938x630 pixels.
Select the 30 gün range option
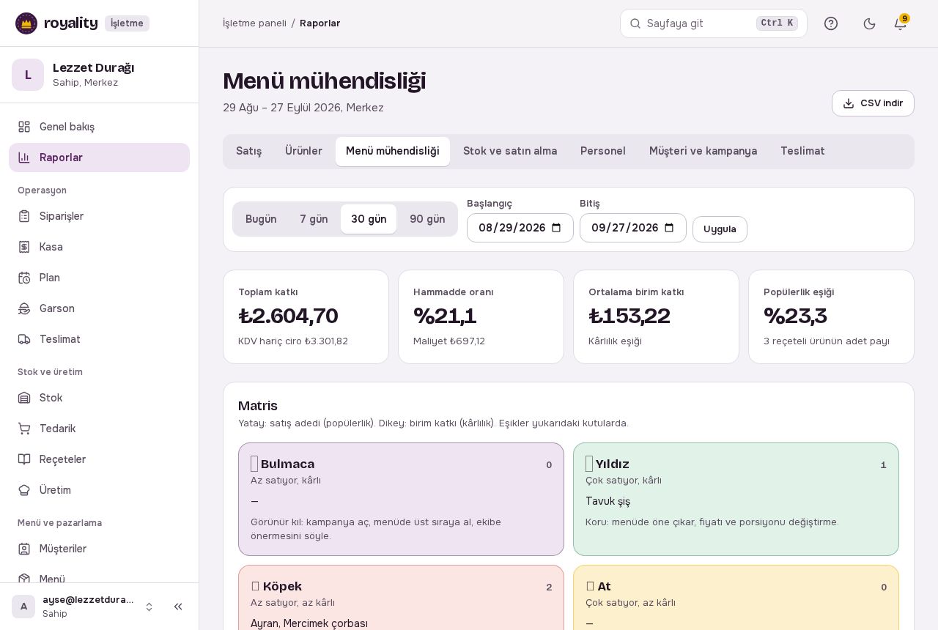[369, 219]
